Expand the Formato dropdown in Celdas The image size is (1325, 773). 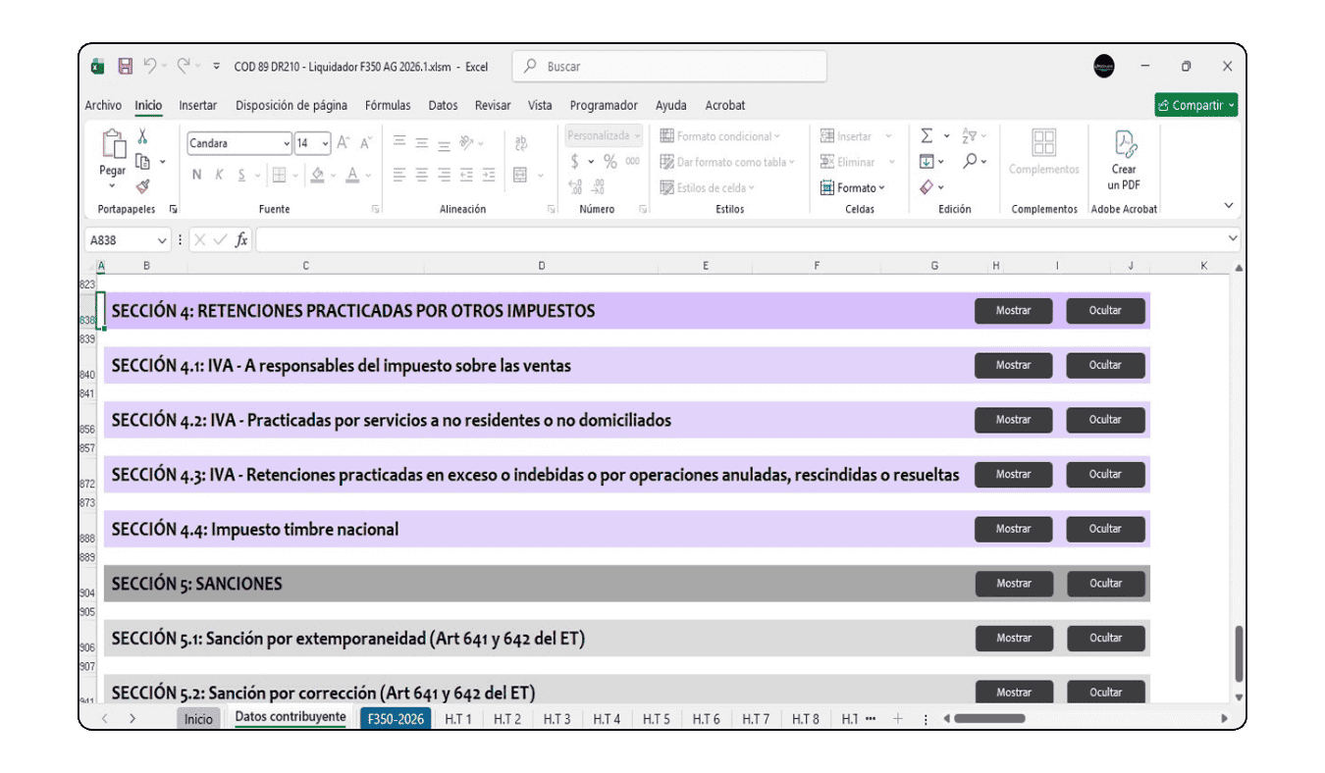coord(853,188)
